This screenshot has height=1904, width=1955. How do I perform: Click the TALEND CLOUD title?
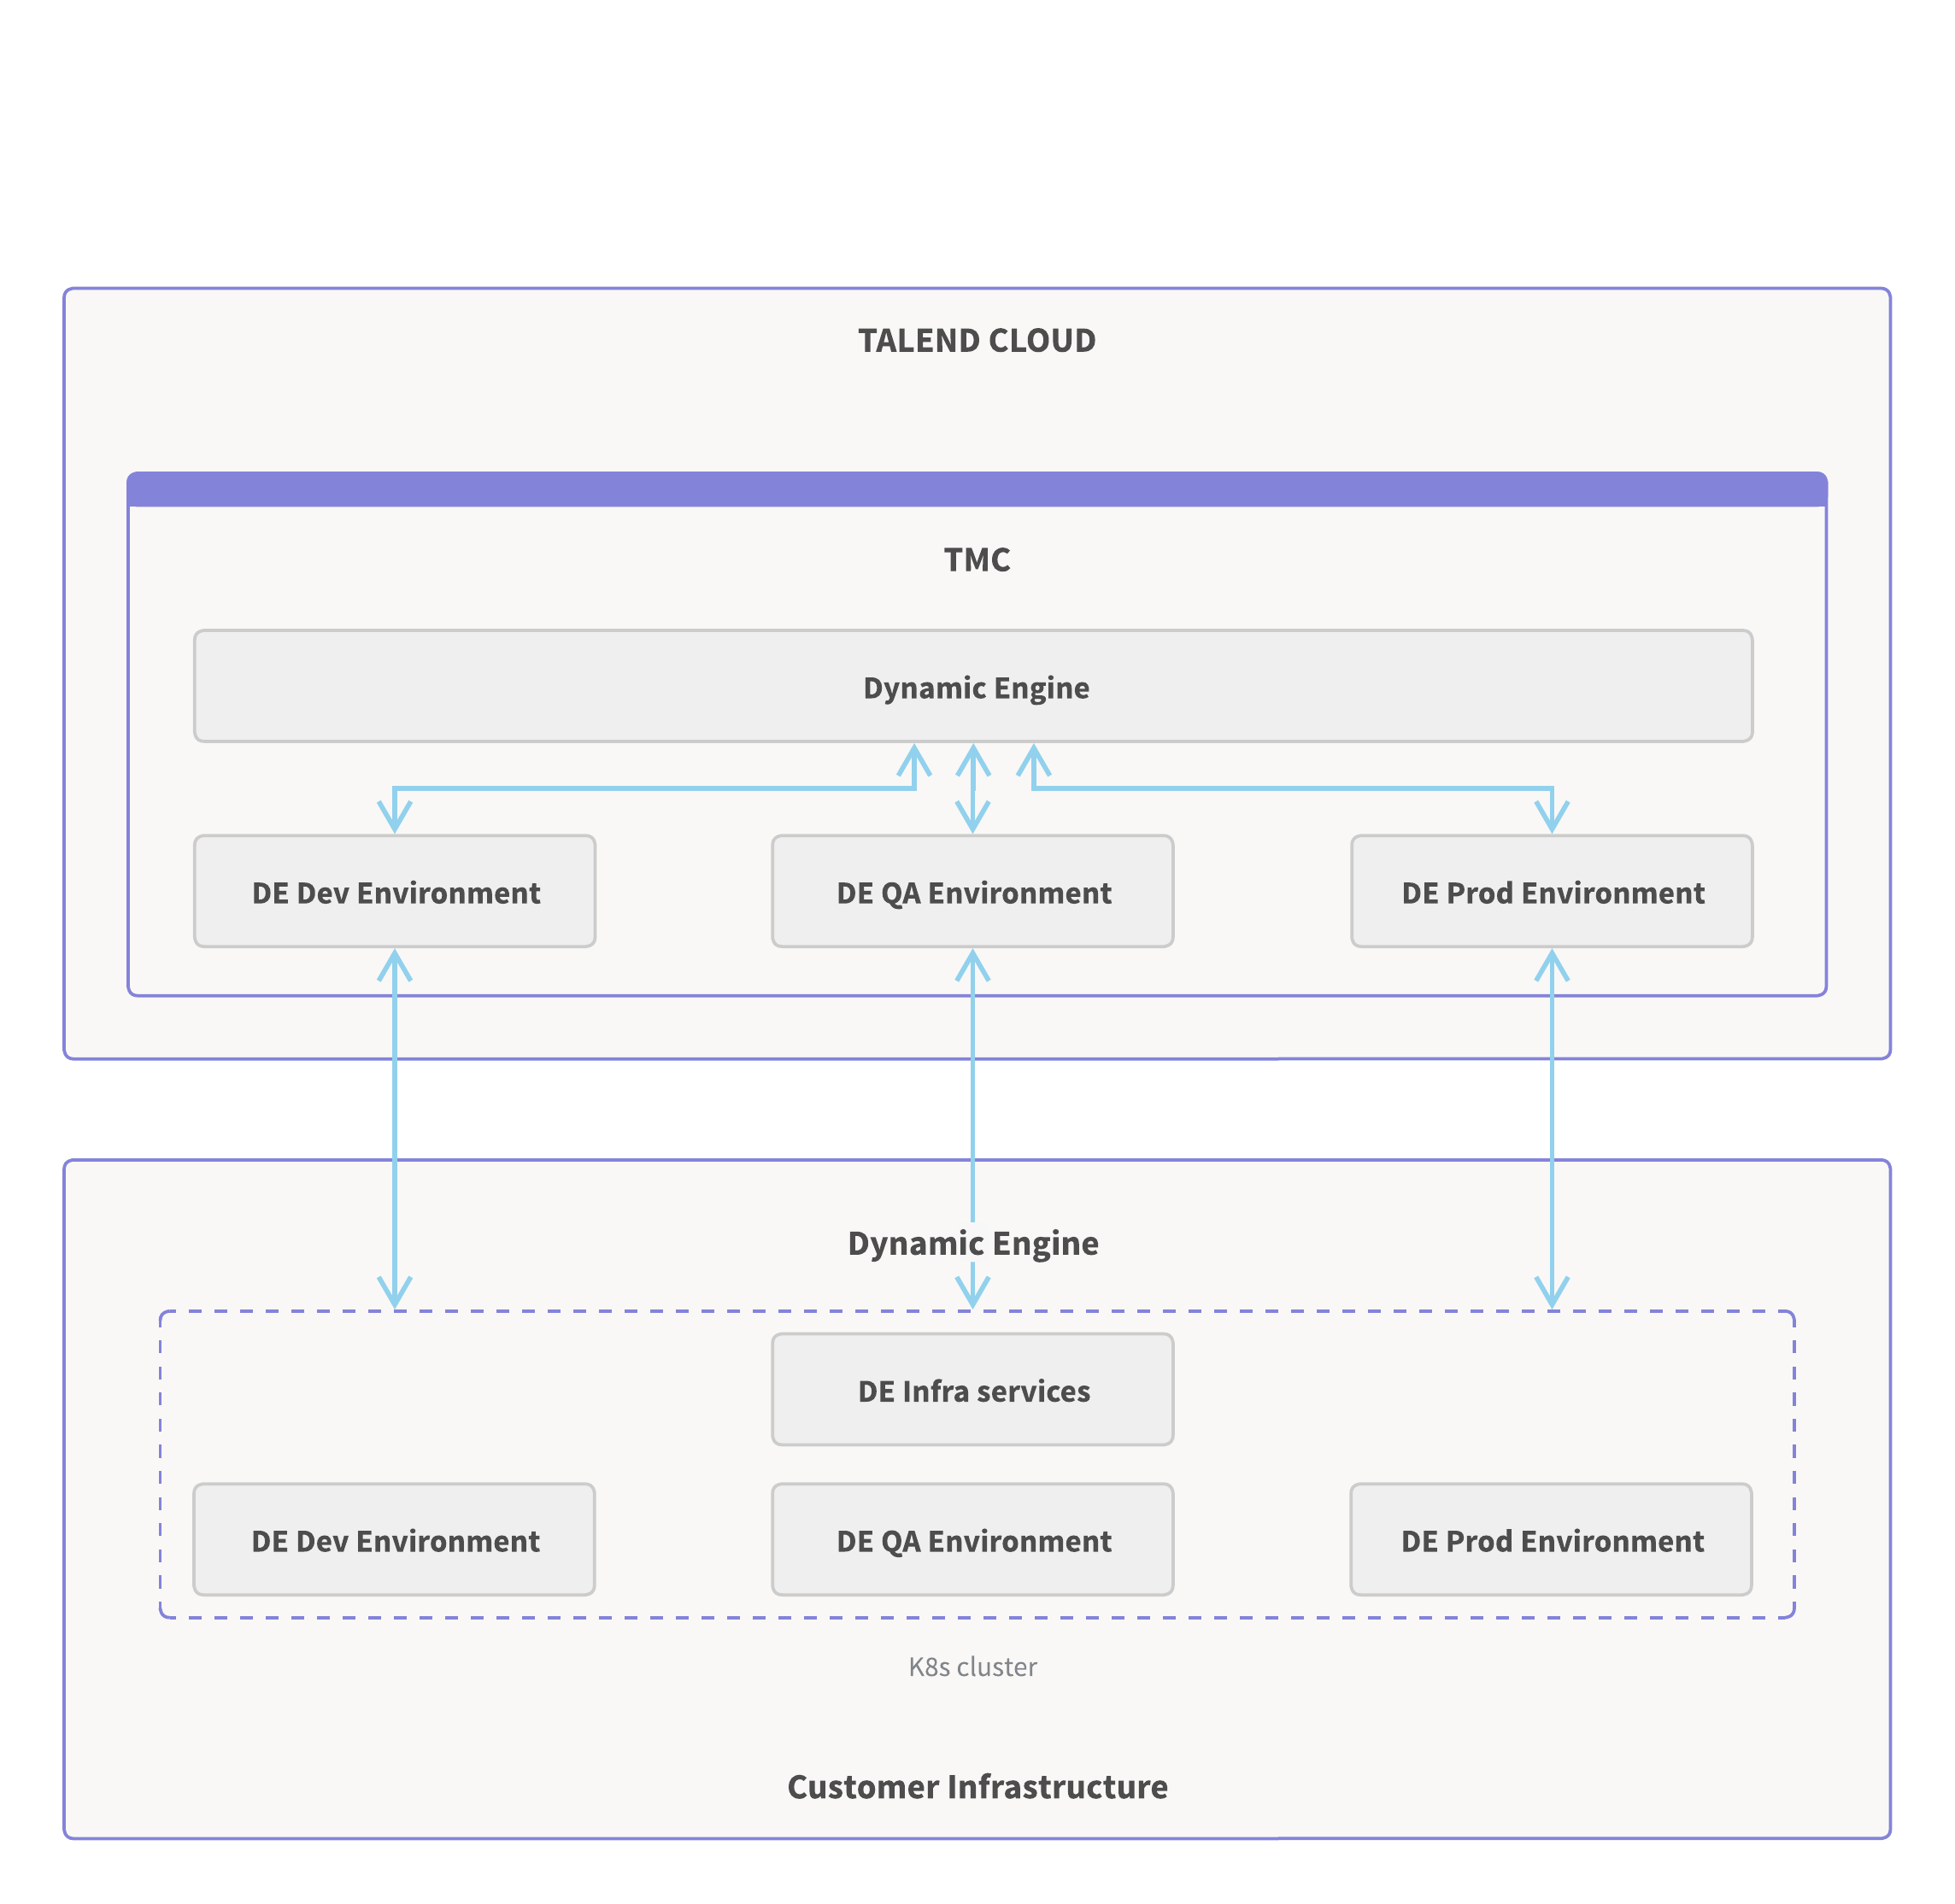point(977,341)
